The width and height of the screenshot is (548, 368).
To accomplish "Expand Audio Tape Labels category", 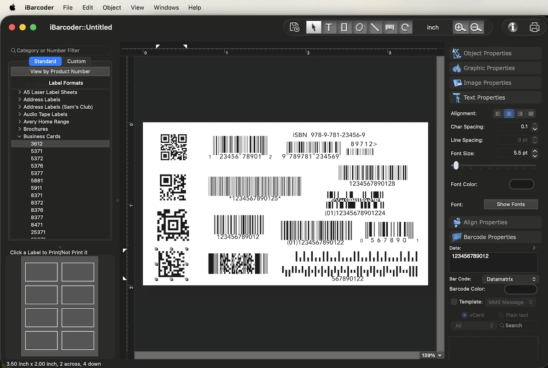I will (x=19, y=114).
